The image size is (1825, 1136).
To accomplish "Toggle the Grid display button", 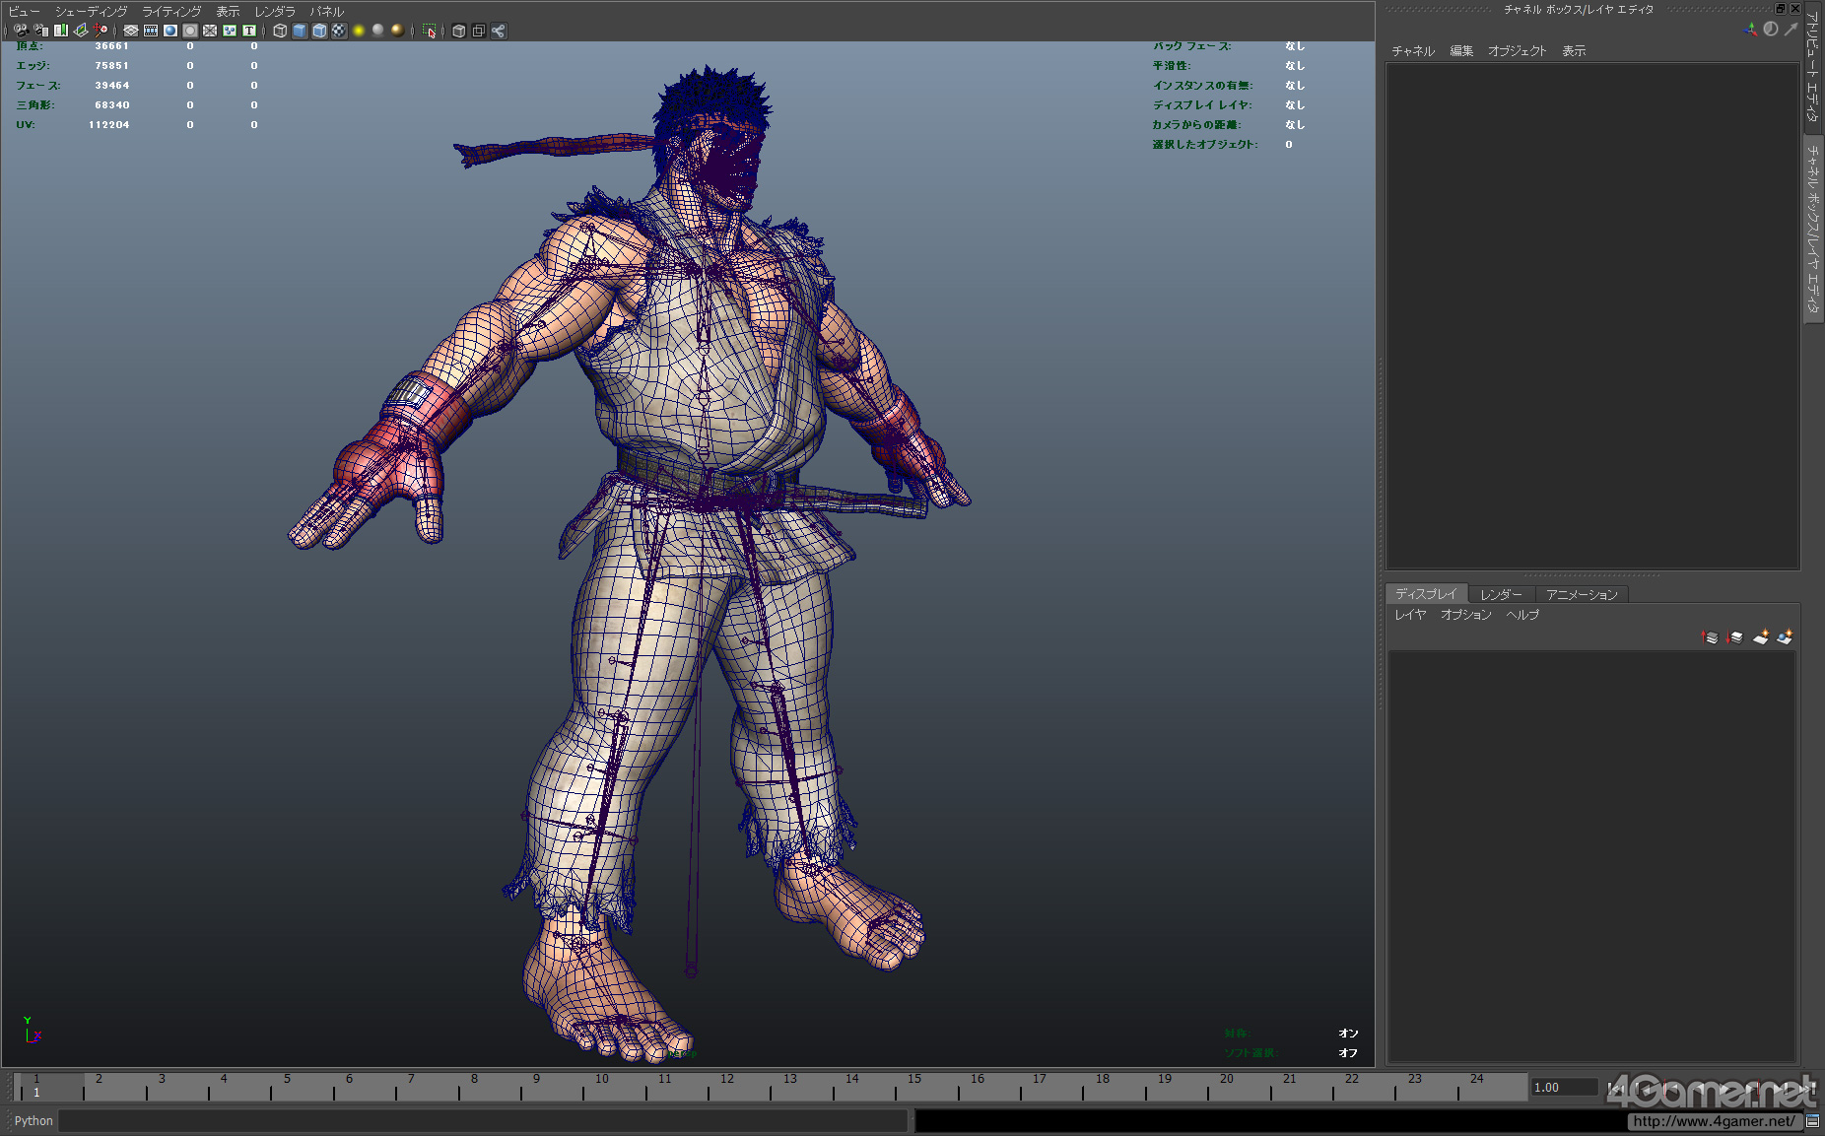I will tap(130, 31).
